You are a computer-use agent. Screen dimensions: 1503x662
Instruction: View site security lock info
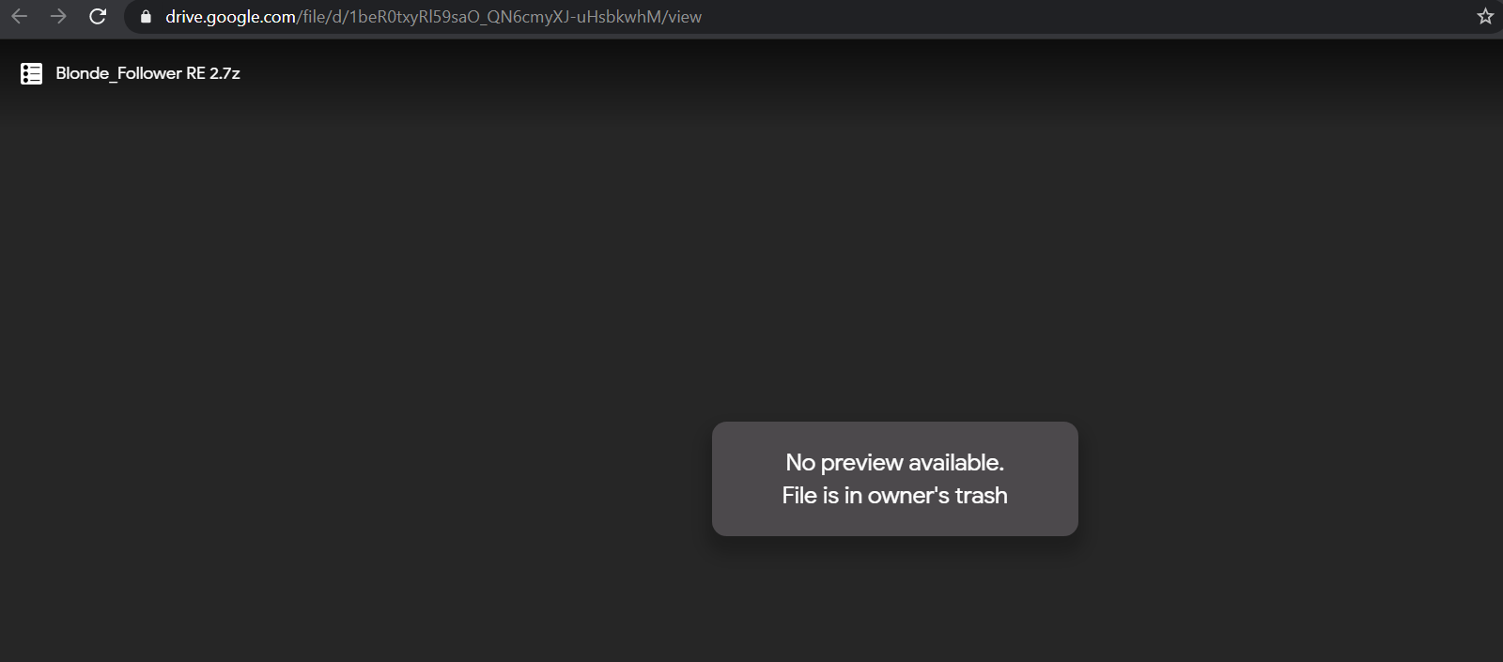(x=146, y=17)
